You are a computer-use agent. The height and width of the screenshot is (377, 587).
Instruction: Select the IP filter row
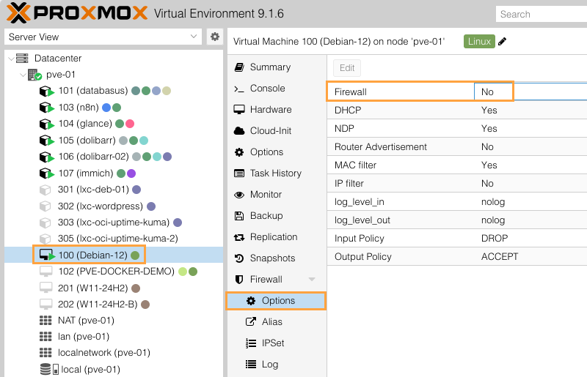[x=457, y=184]
